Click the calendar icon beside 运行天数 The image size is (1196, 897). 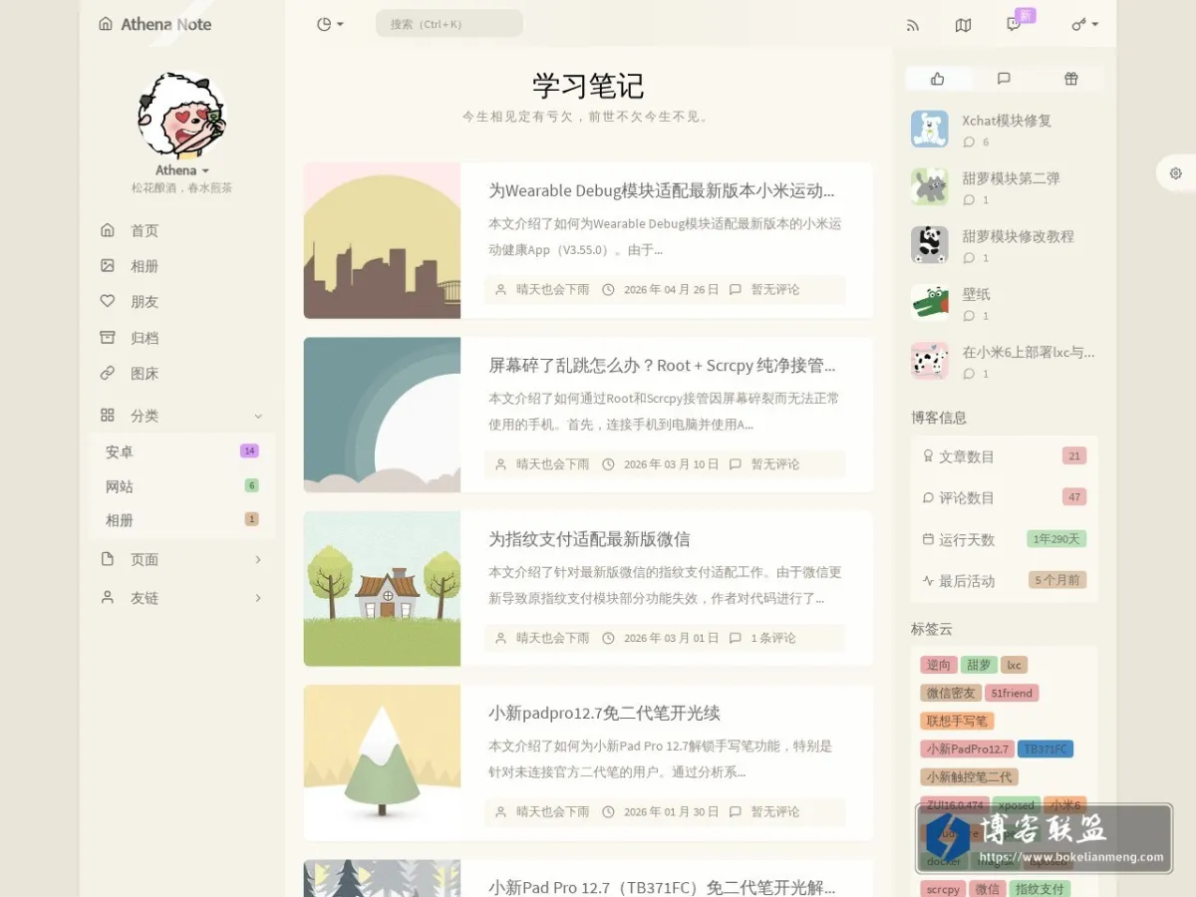(x=929, y=539)
